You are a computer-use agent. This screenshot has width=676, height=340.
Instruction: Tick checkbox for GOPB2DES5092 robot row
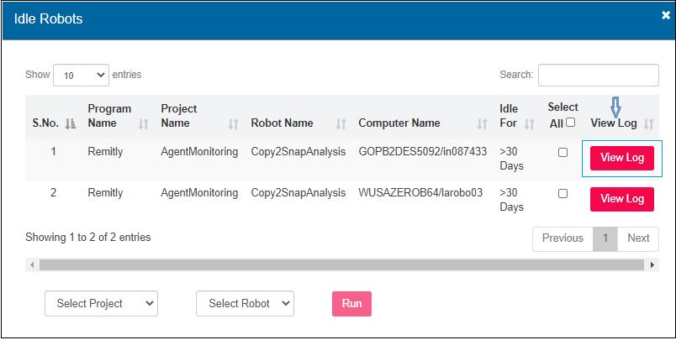click(x=562, y=152)
